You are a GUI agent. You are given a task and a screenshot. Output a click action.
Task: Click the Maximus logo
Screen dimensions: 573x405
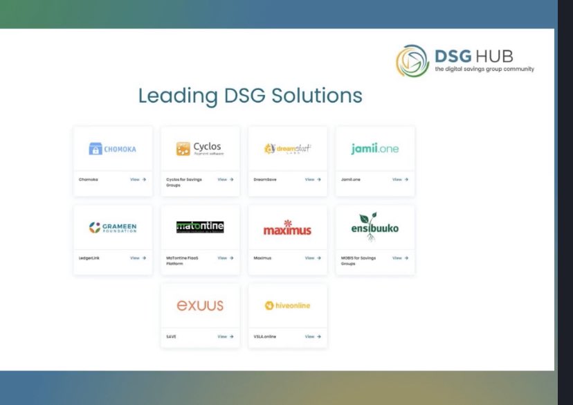coord(287,227)
